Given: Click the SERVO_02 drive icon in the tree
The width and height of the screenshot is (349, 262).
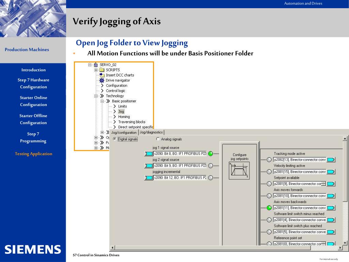Looking at the screenshot, I should [96, 65].
